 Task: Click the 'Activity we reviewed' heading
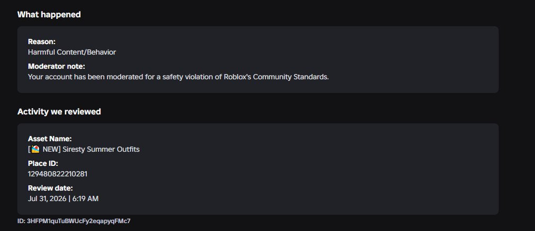59,112
